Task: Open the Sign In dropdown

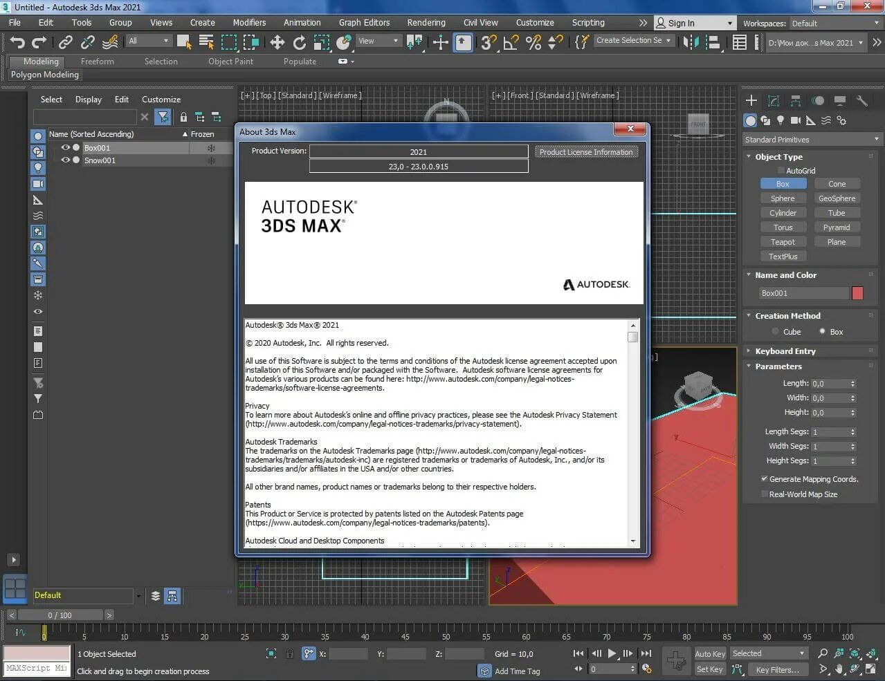Action: (x=695, y=23)
